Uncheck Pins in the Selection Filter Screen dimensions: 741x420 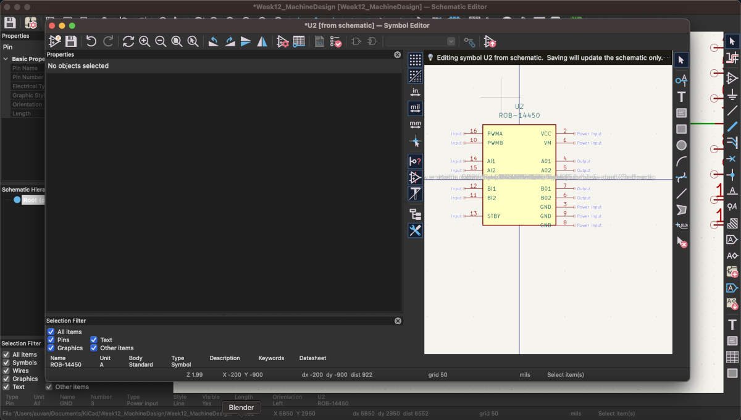(51, 340)
